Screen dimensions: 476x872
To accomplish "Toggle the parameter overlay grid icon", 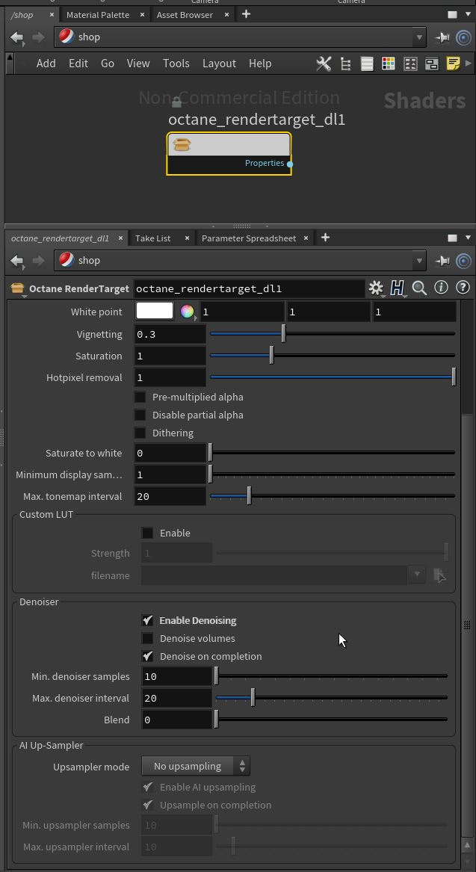I will pyautogui.click(x=410, y=64).
